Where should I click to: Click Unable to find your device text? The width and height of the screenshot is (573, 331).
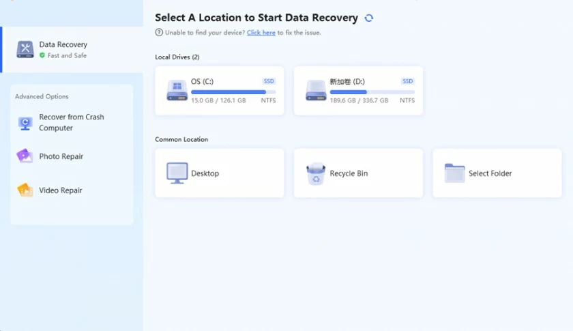(205, 33)
